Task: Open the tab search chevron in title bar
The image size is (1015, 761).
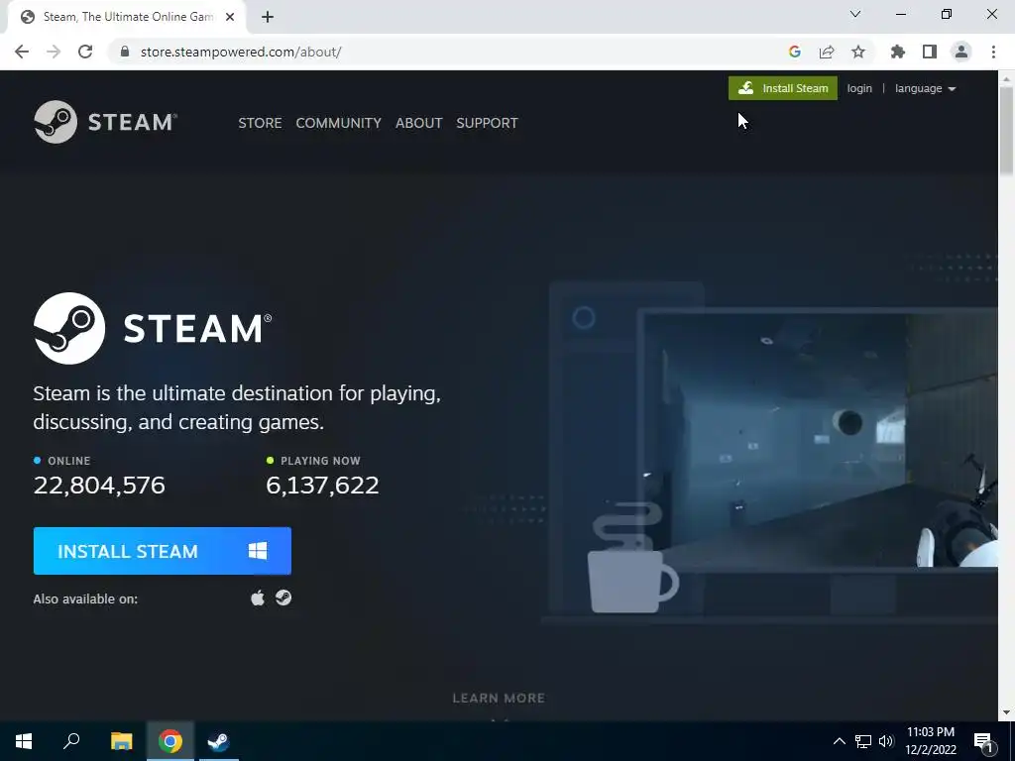Action: coord(855,14)
